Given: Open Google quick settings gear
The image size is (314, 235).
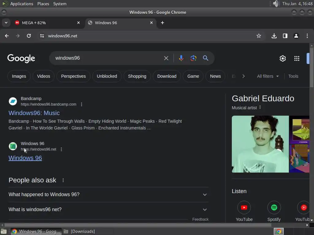Looking at the screenshot, I should (x=282, y=58).
